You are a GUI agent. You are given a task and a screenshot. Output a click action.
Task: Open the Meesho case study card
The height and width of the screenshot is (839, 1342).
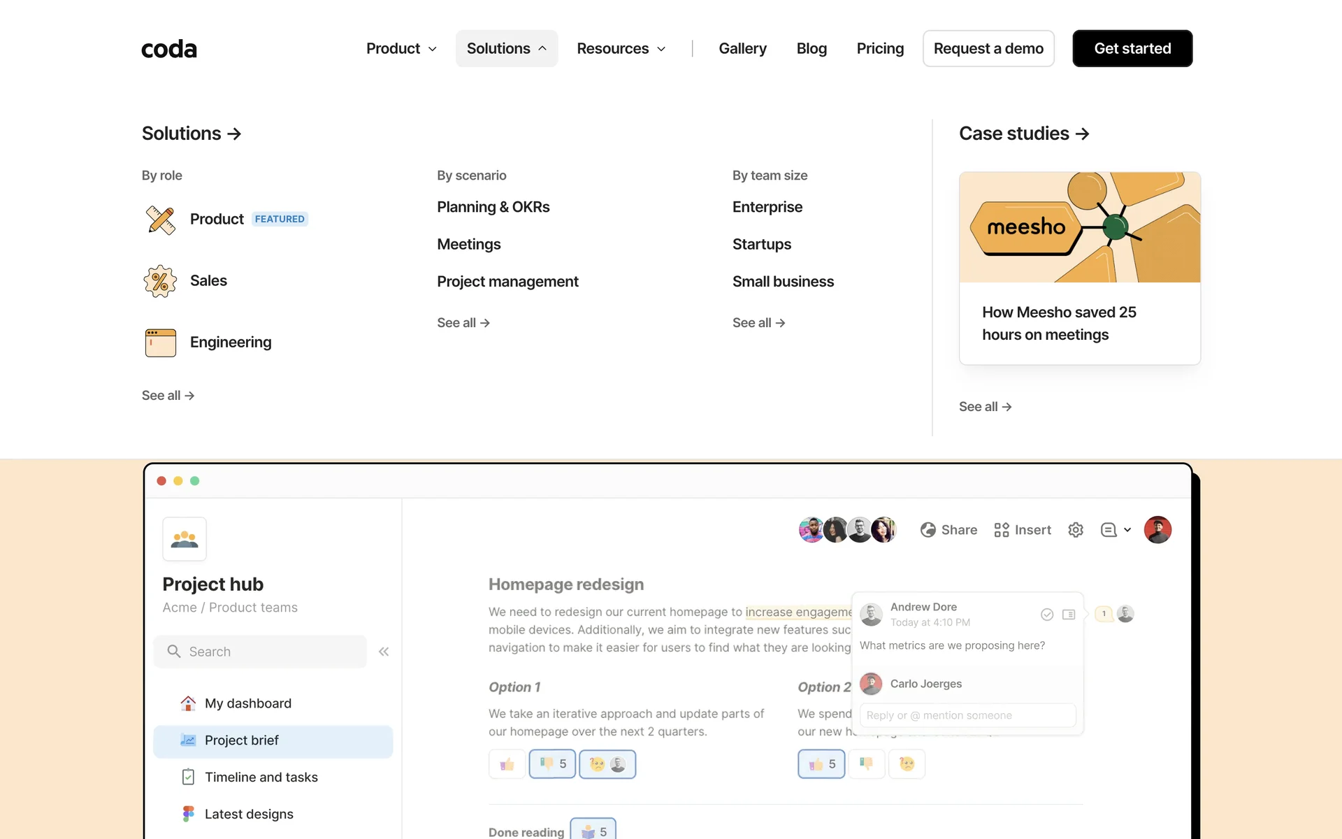pos(1079,268)
